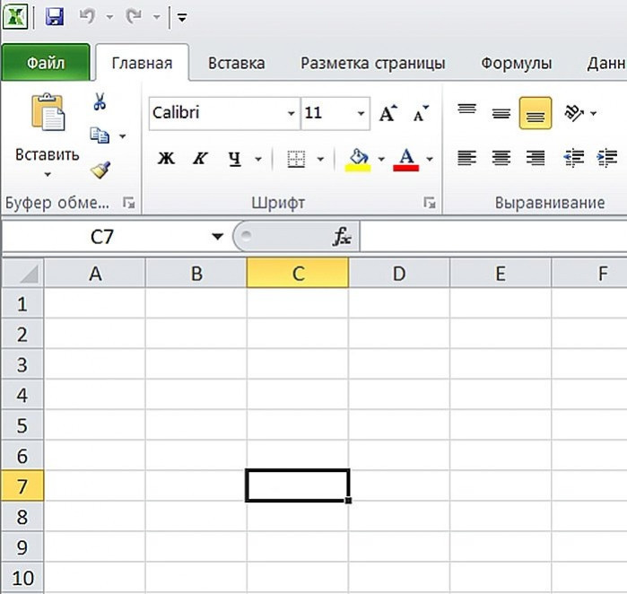Decrease indent icon
The image size is (627, 594).
click(x=574, y=158)
